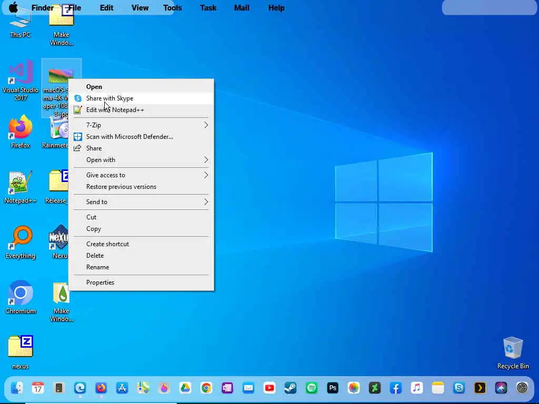Viewport: 539px width, 404px height.
Task: Choose Cut in the context menu
Action: pyautogui.click(x=141, y=217)
